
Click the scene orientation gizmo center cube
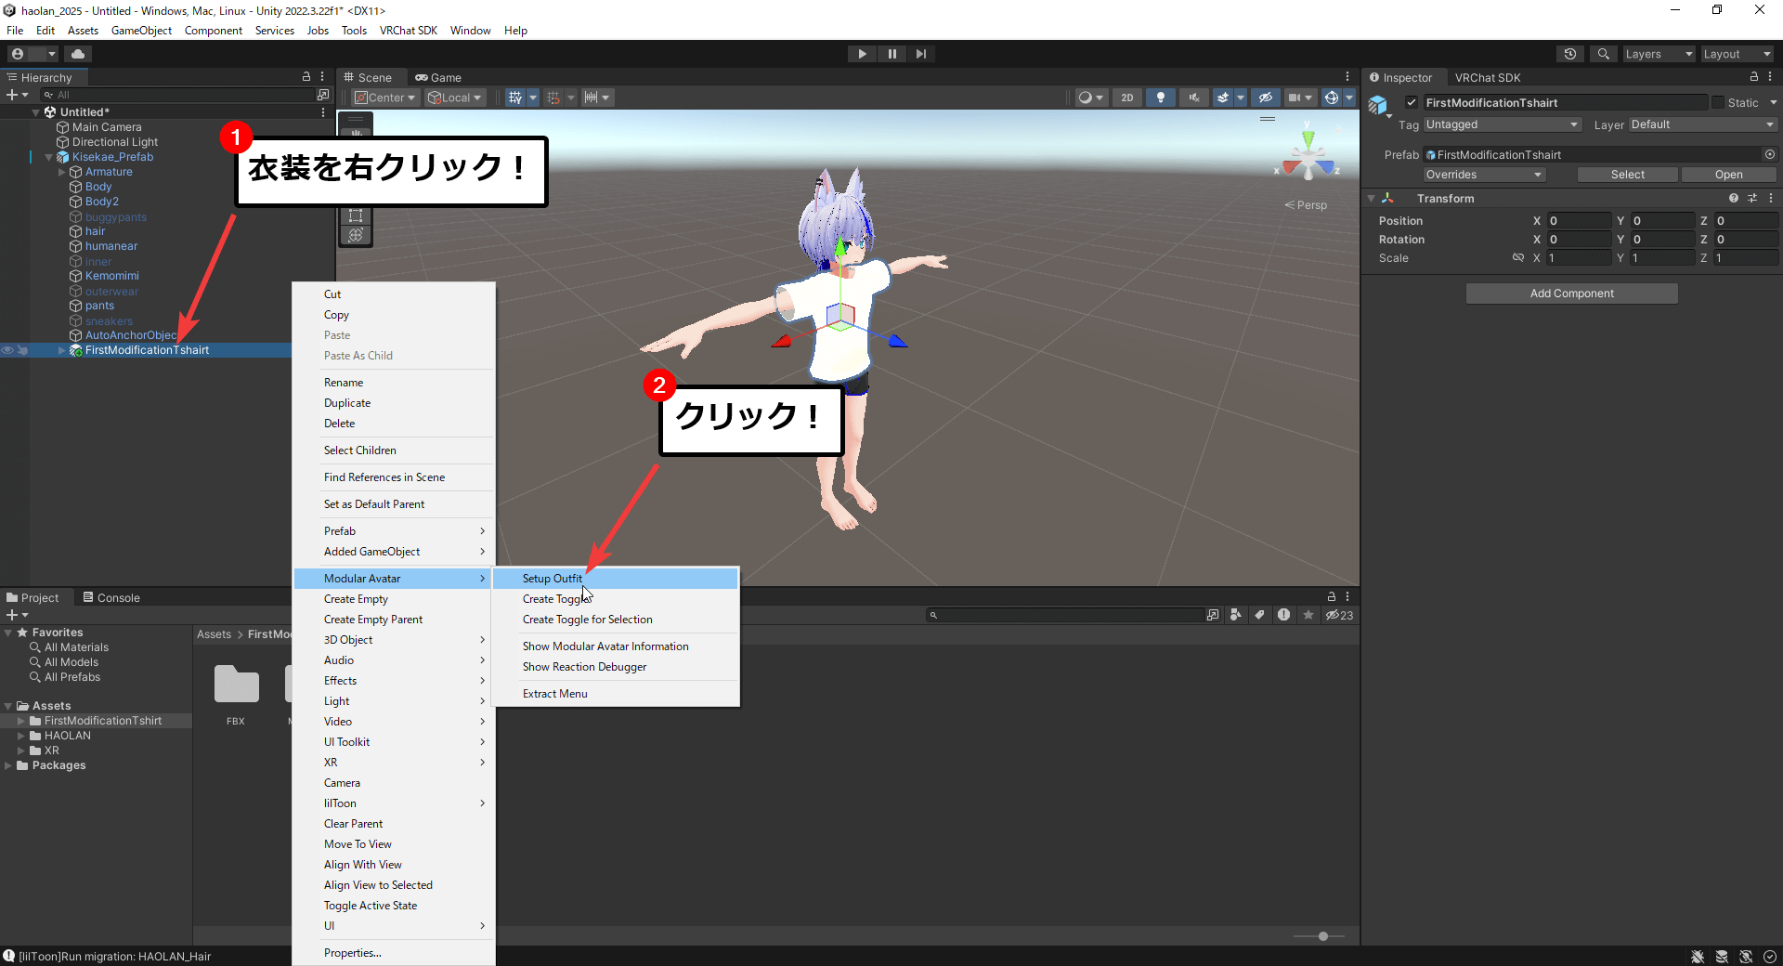[x=1308, y=164]
